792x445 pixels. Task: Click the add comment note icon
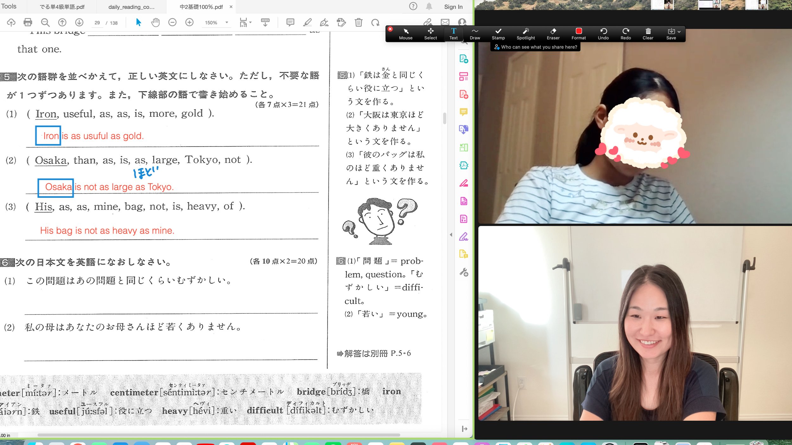point(290,22)
